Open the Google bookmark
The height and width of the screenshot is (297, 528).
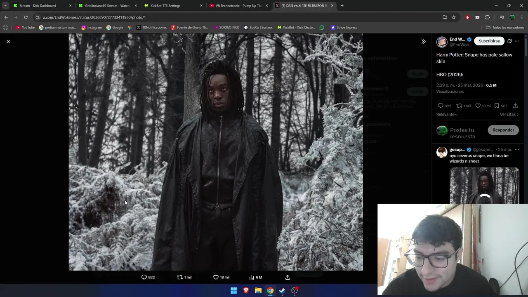click(115, 27)
